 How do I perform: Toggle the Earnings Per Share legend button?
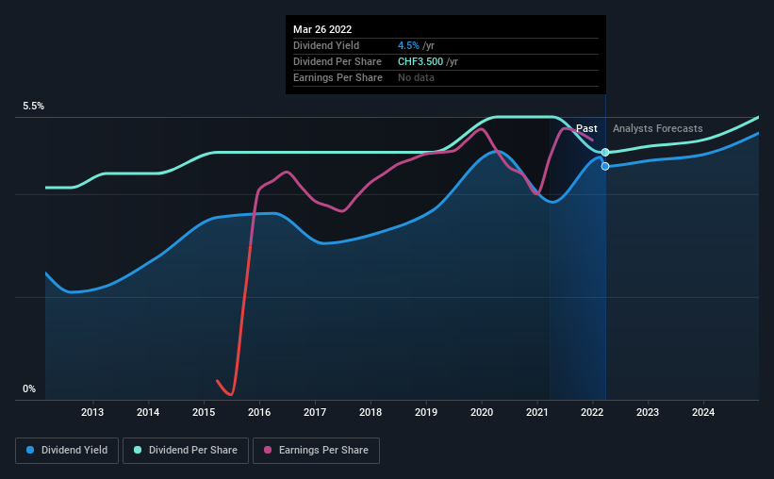pos(317,451)
